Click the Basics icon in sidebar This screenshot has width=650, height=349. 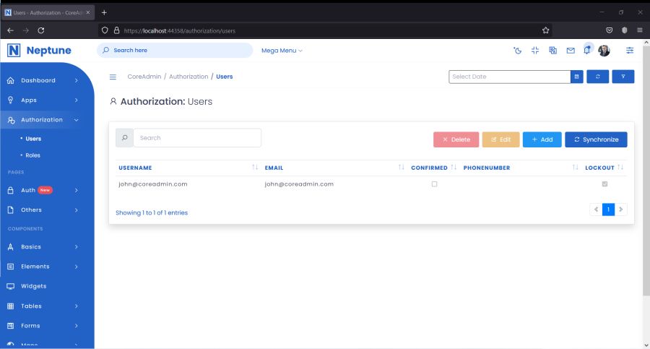point(11,247)
